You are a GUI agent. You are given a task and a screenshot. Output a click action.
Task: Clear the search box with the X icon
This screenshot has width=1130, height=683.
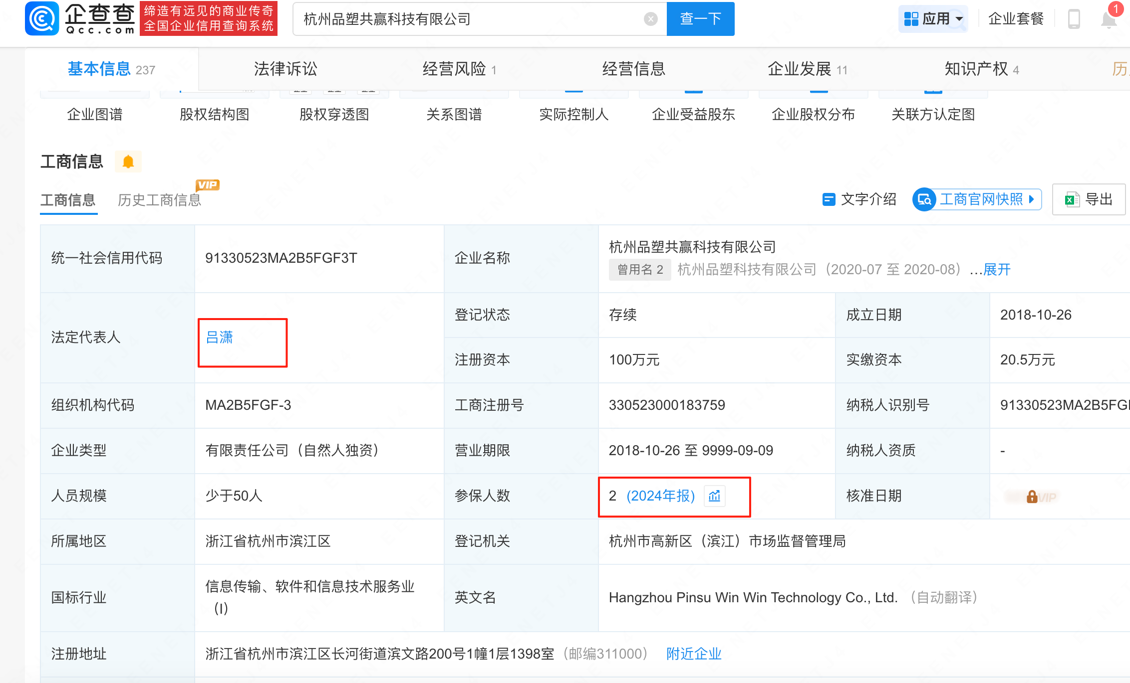pos(650,19)
